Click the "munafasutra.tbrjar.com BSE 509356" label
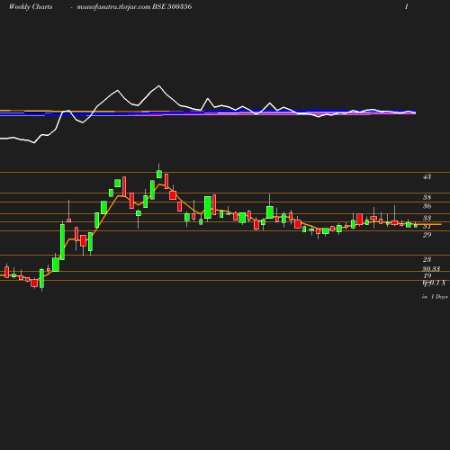450x450 pixels. (134, 6)
